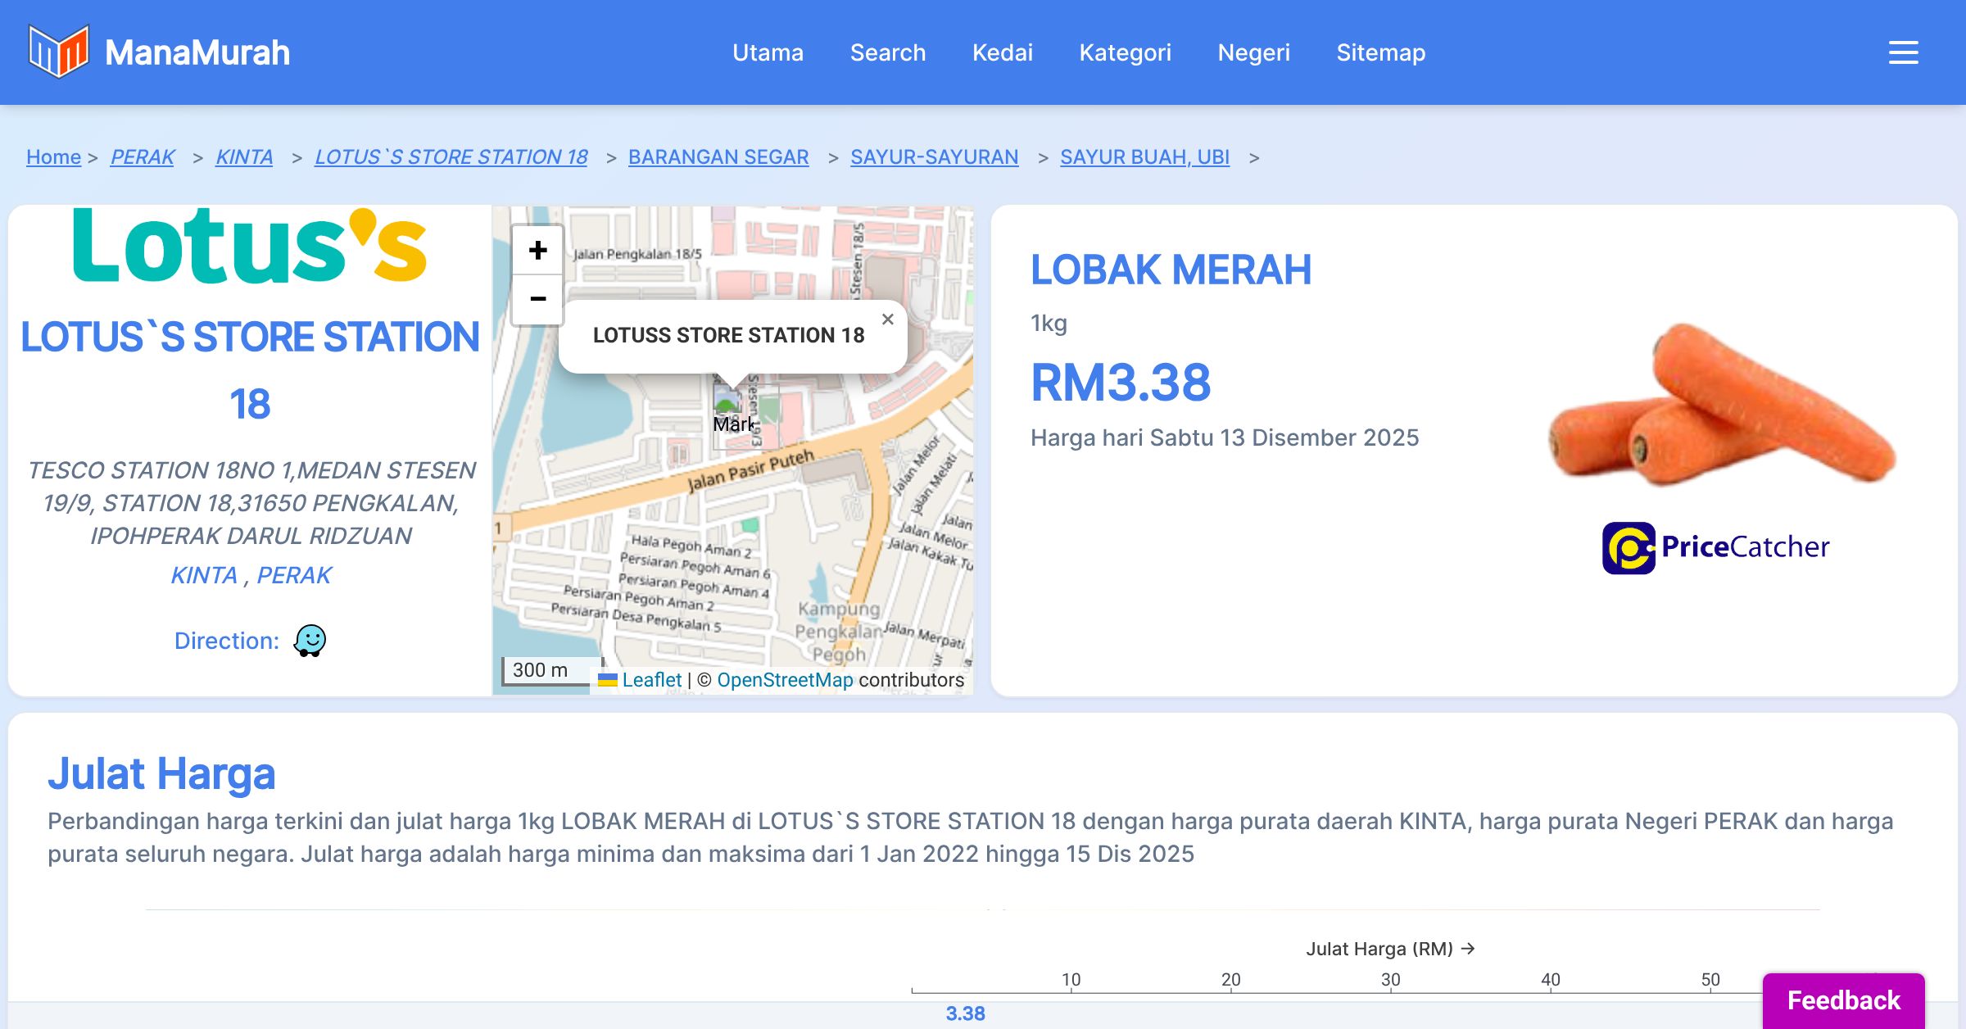Viewport: 1966px width, 1029px height.
Task: Click the carrot product image
Action: tap(1720, 406)
